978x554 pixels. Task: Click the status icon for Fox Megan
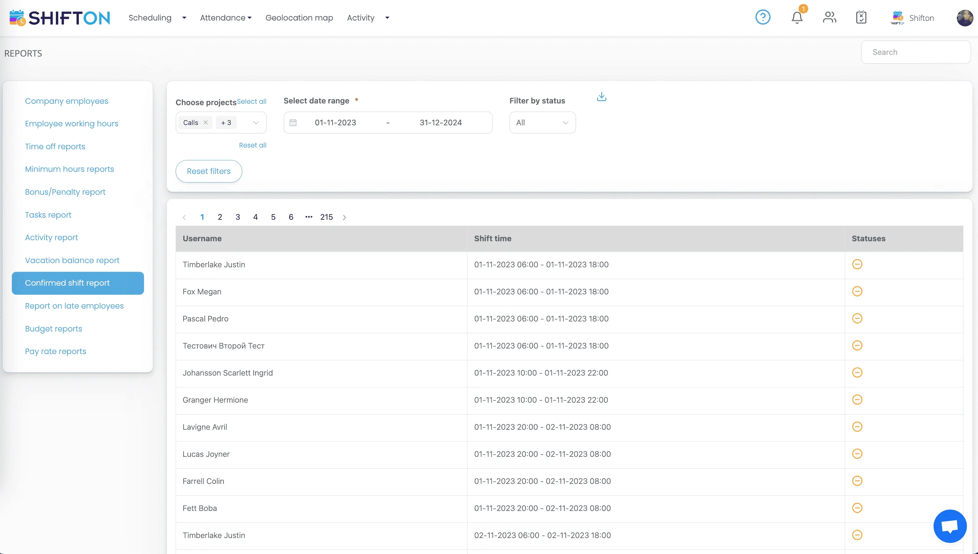click(x=857, y=292)
